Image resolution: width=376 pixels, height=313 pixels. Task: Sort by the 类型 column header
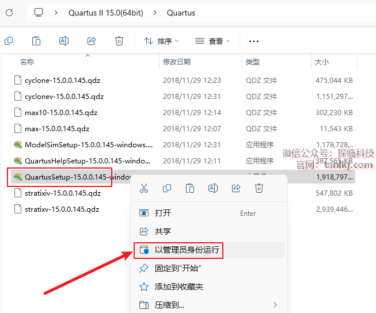[x=253, y=62]
